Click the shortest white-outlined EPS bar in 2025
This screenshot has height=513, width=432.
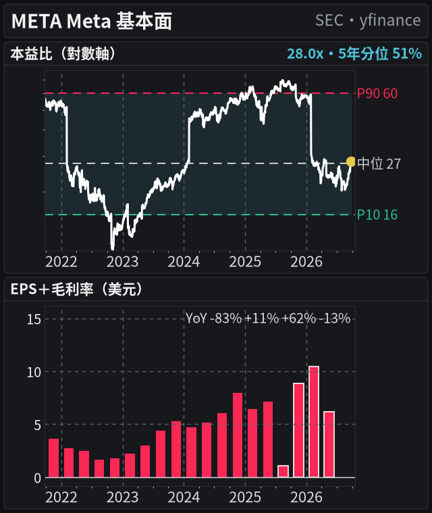pos(283,471)
